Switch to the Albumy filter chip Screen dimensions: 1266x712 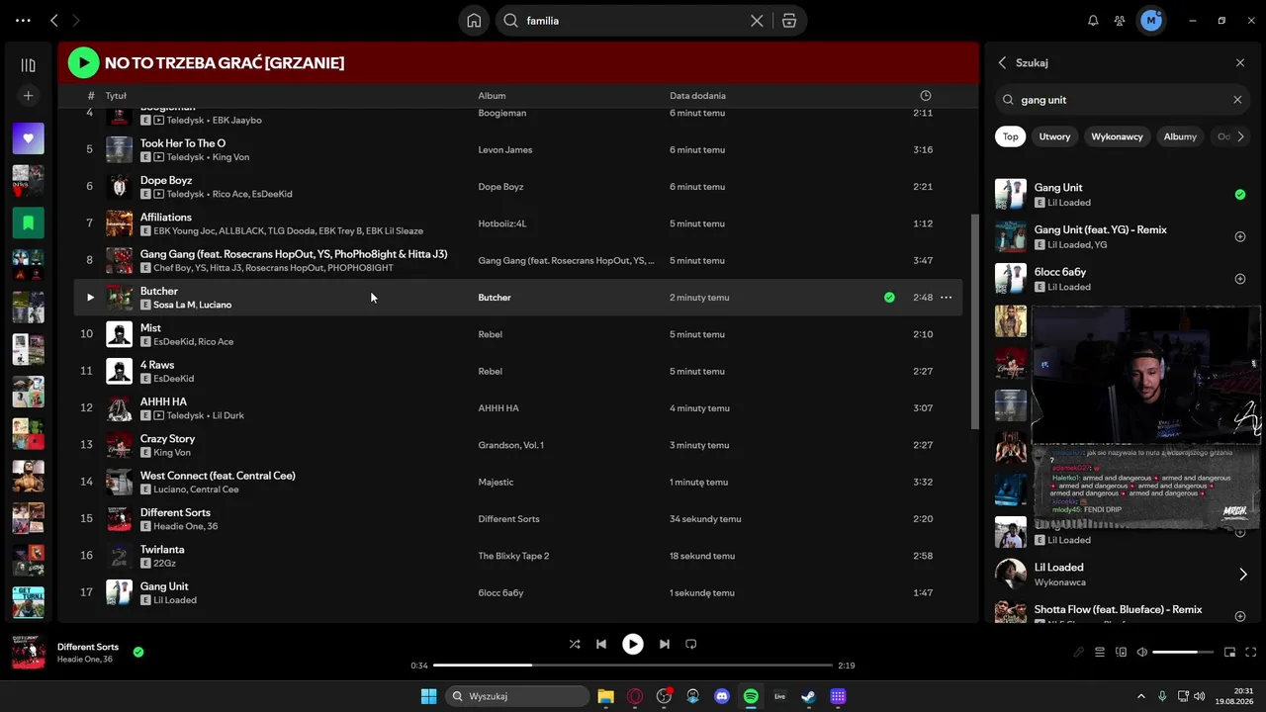click(x=1180, y=136)
